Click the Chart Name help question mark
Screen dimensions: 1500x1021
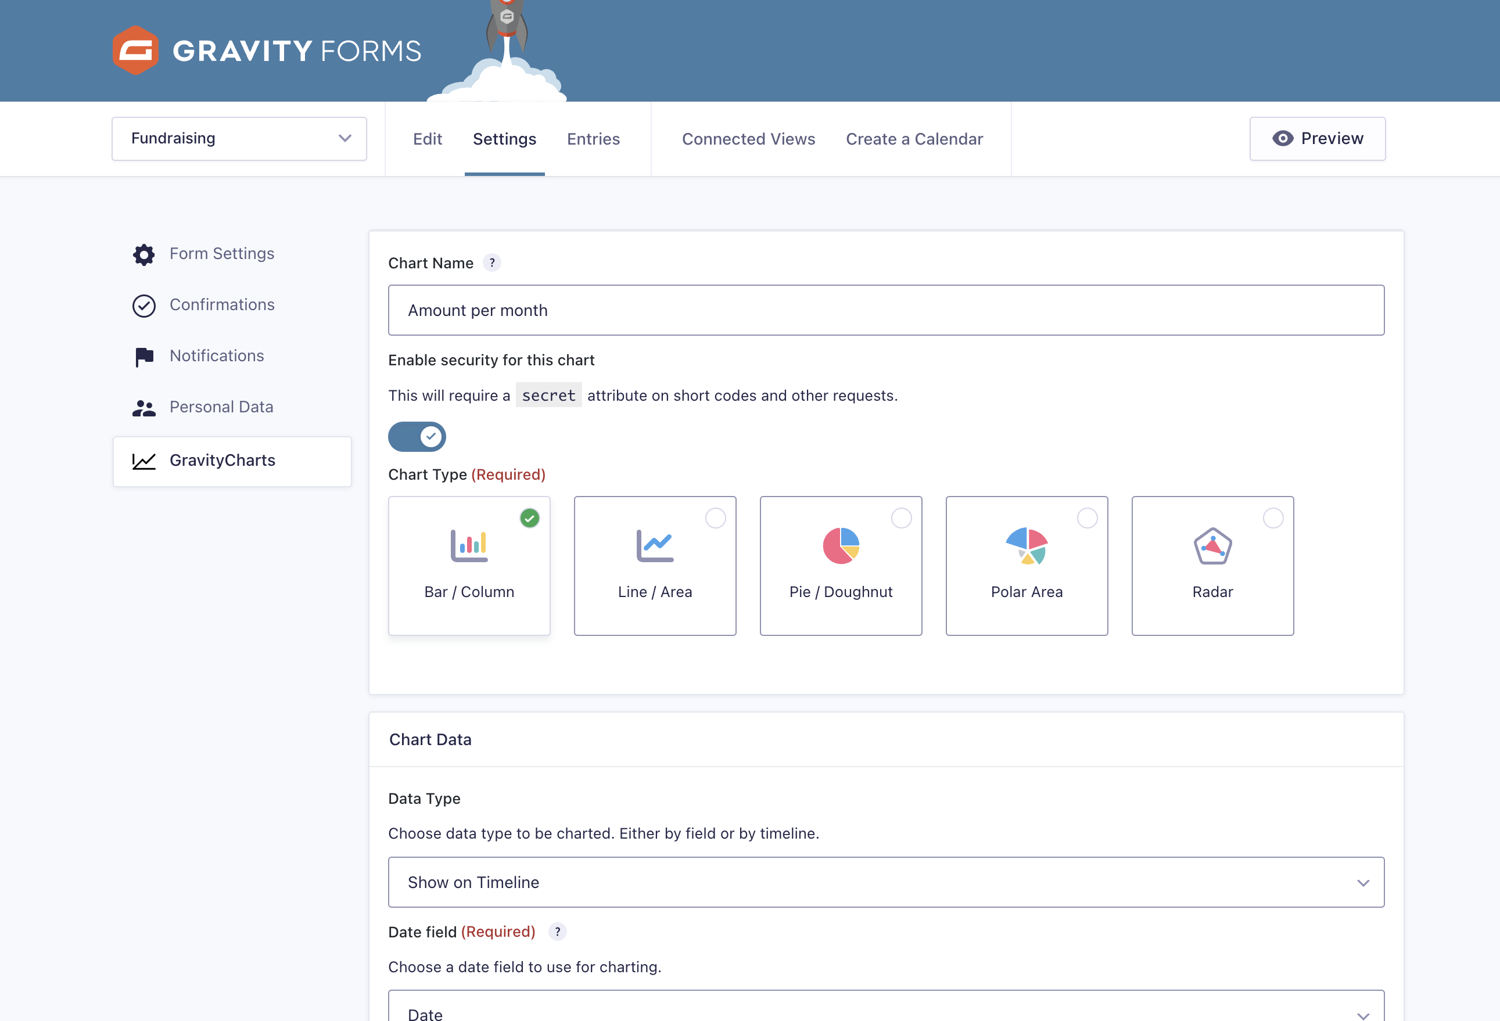(x=492, y=263)
